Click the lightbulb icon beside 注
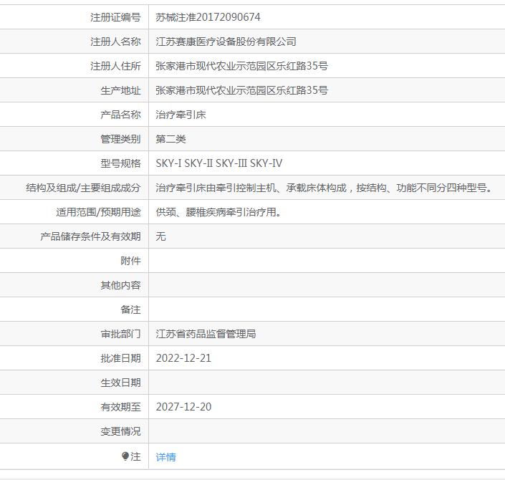This screenshot has height=480, width=505. tap(125, 456)
